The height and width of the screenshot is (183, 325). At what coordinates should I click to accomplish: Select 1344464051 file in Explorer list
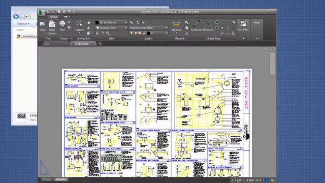(26, 37)
